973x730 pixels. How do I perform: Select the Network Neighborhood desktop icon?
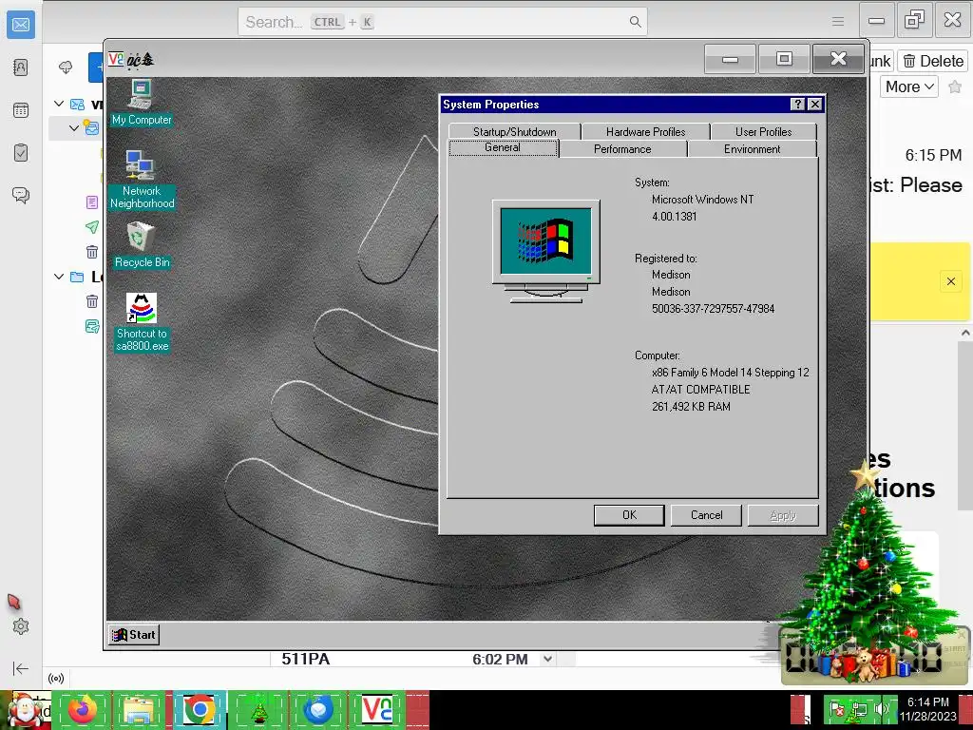click(x=142, y=180)
